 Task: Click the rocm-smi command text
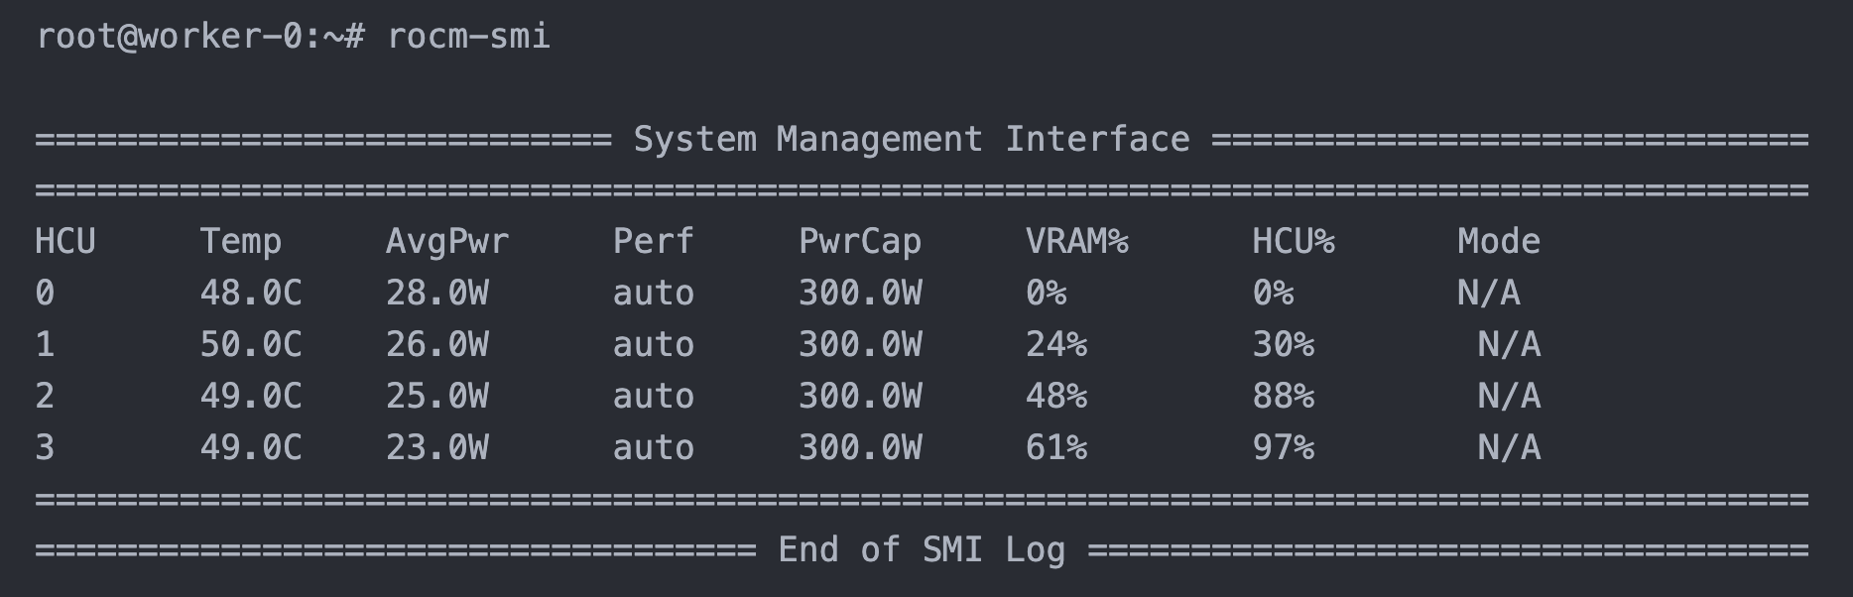pyautogui.click(x=468, y=37)
